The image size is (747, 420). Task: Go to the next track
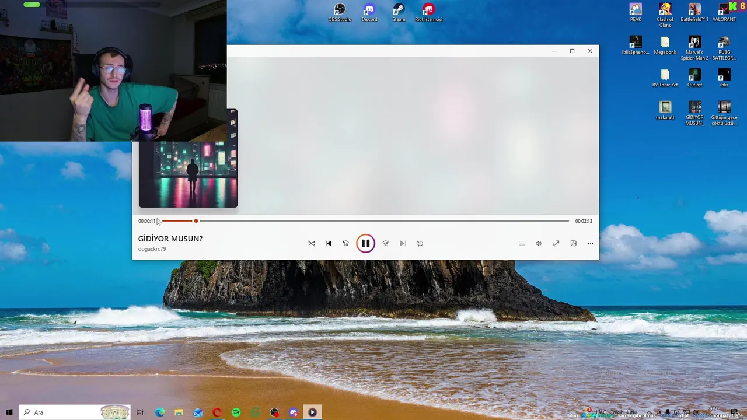point(402,243)
